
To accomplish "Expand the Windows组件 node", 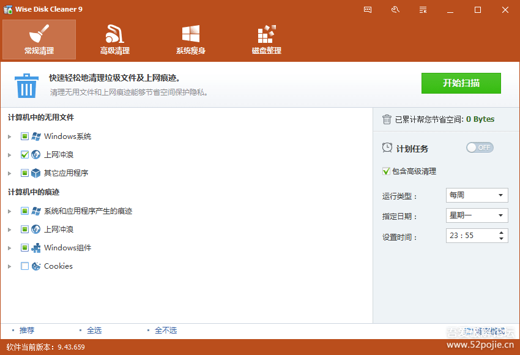I will point(10,248).
